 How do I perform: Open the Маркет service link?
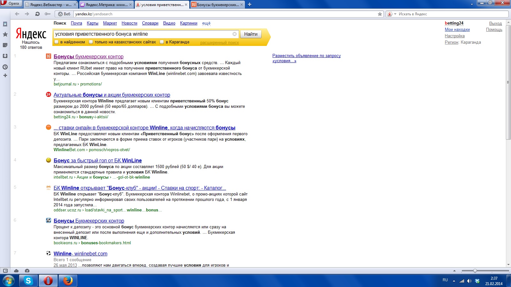110,23
